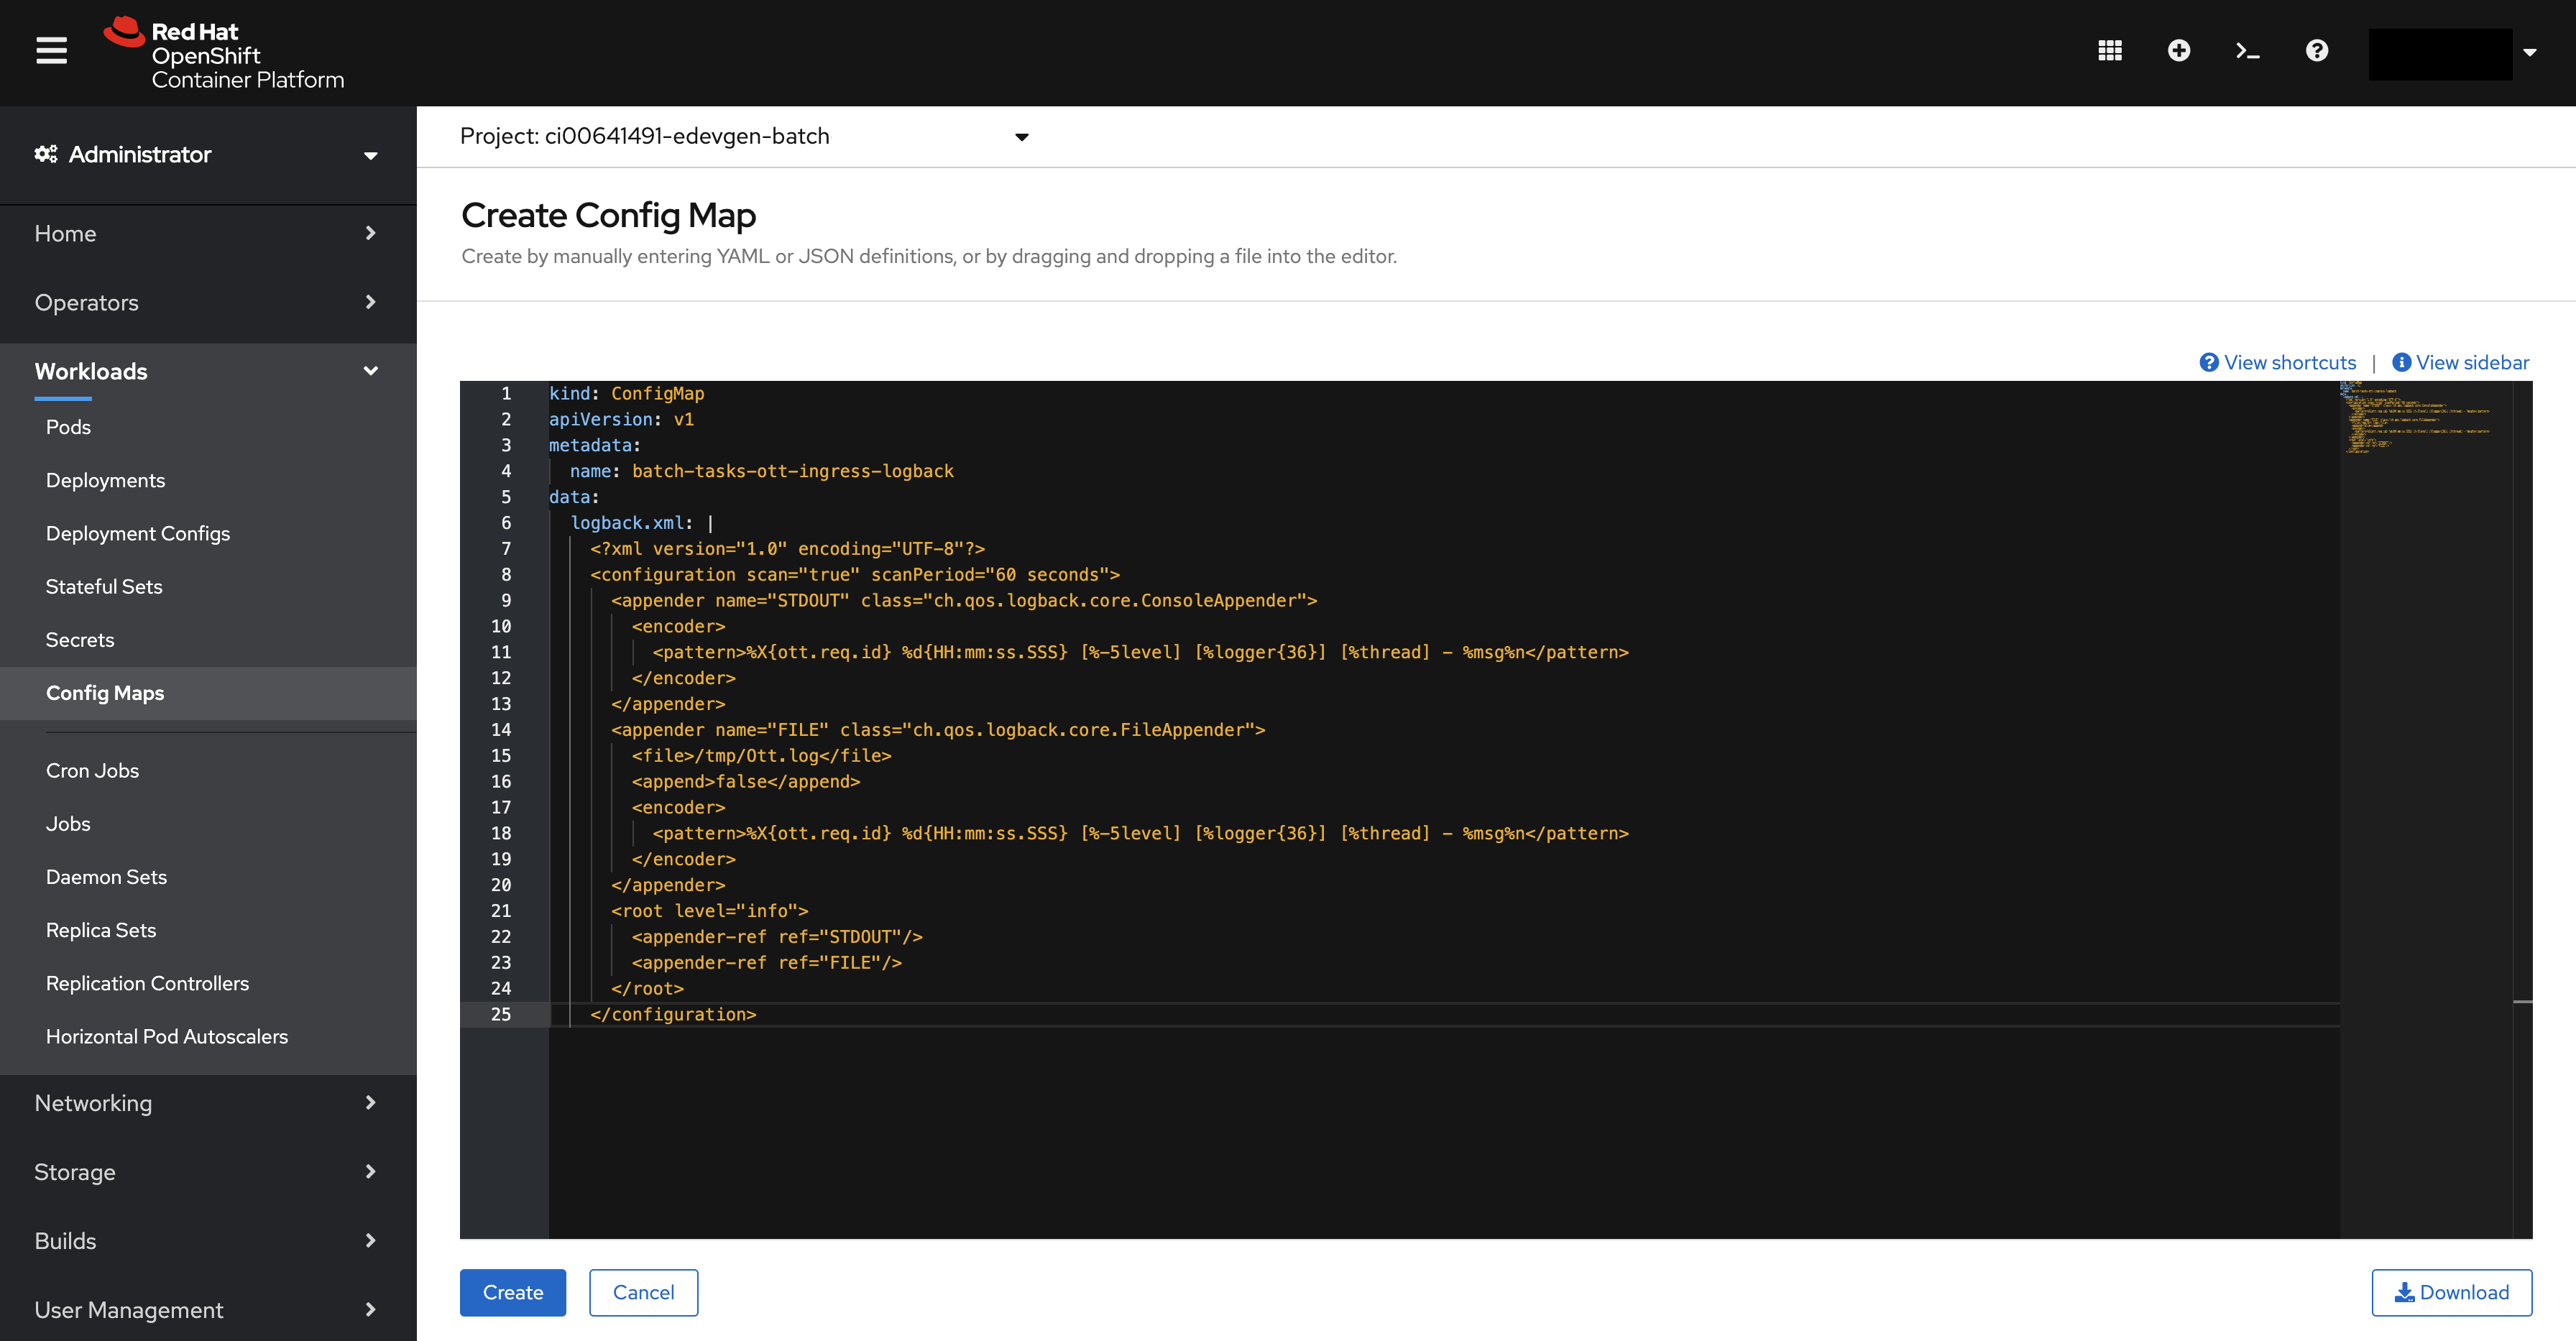Click the View sidebar info icon
Viewport: 2576px width, 1341px height.
click(x=2401, y=362)
